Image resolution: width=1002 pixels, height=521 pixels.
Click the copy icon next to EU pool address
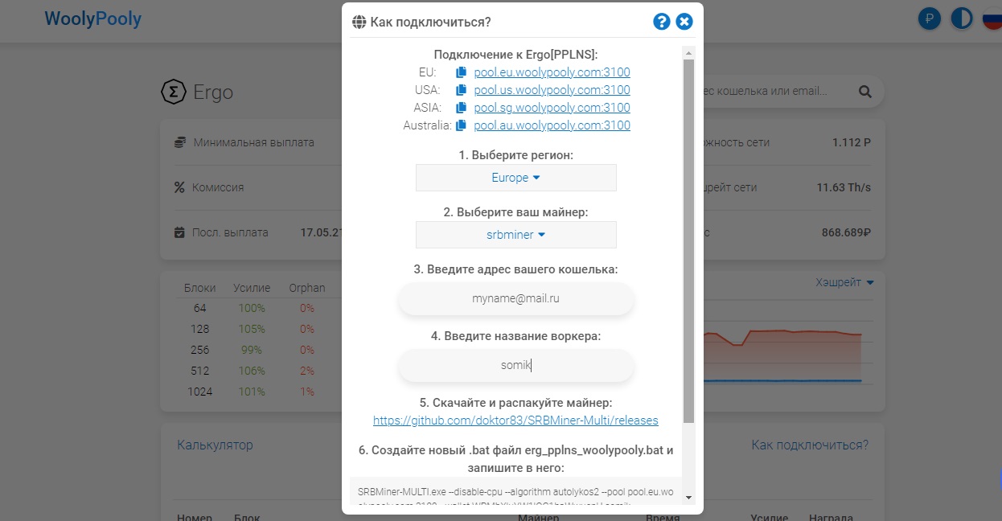coord(460,72)
